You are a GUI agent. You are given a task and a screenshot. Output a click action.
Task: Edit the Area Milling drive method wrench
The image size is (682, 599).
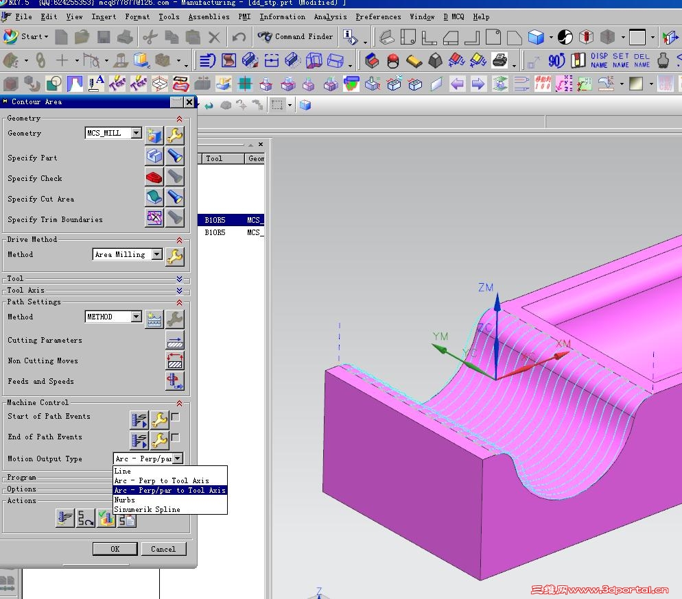point(175,256)
